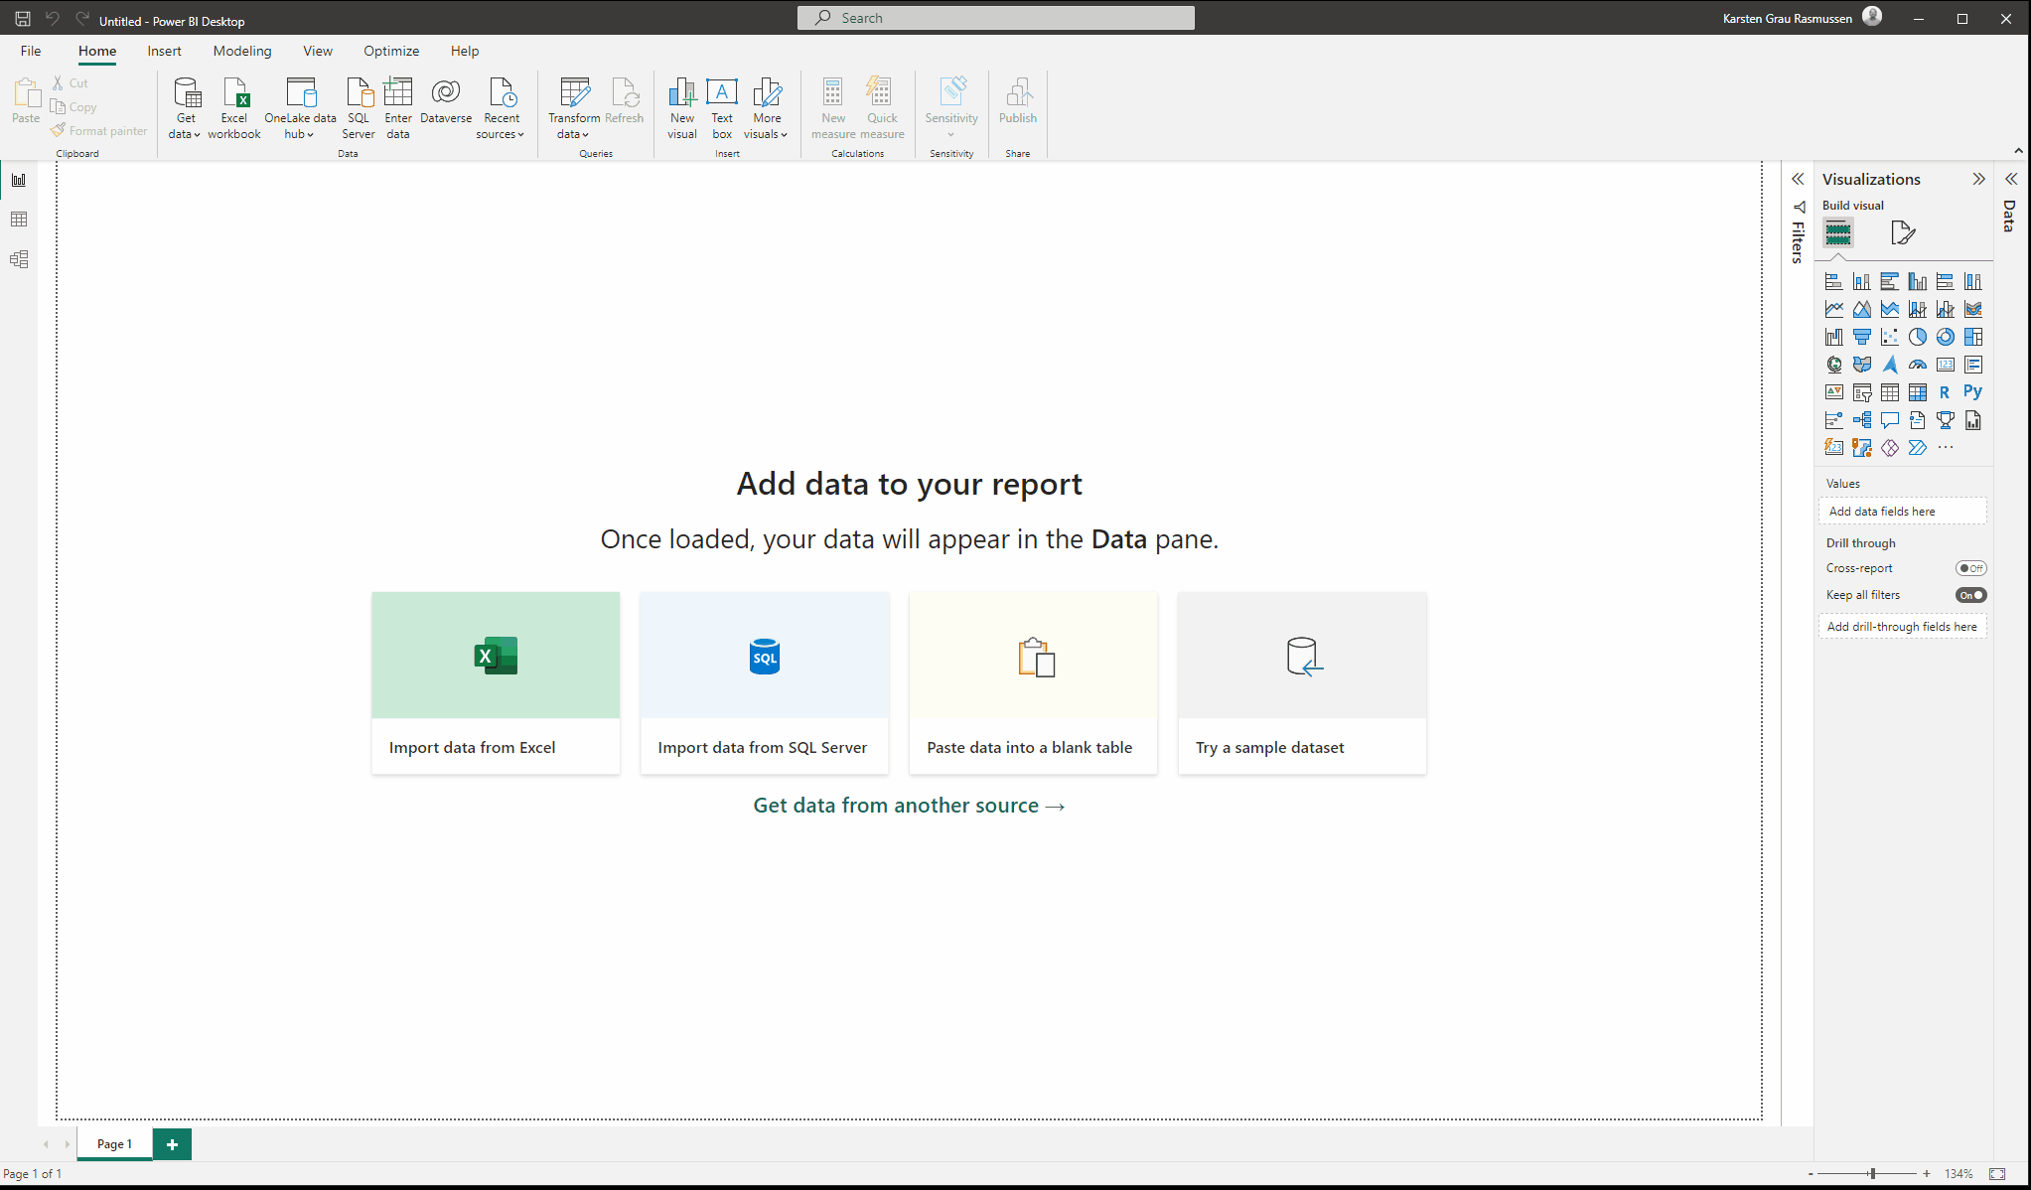The image size is (2031, 1190).
Task: Get more visuals via ellipsis
Action: coord(1946,448)
